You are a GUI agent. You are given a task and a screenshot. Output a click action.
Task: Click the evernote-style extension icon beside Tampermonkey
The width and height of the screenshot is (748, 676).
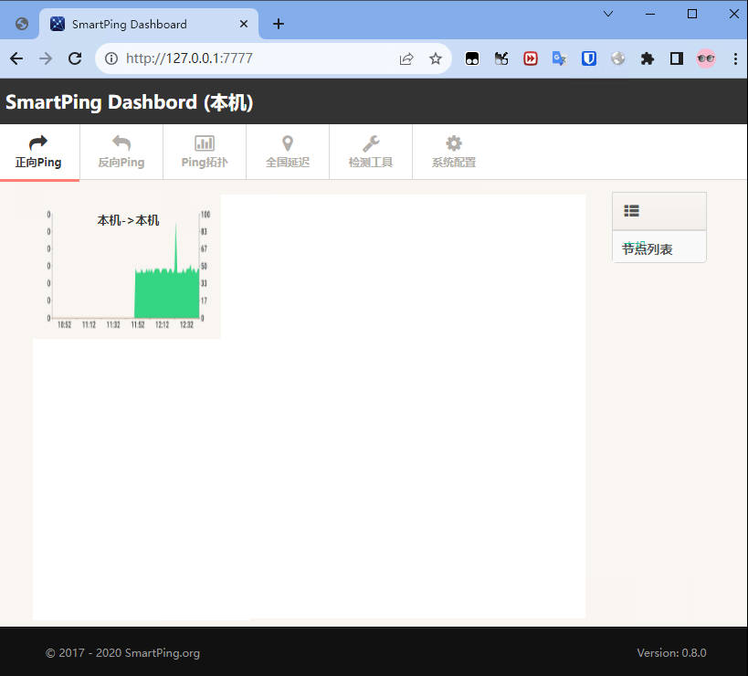500,58
